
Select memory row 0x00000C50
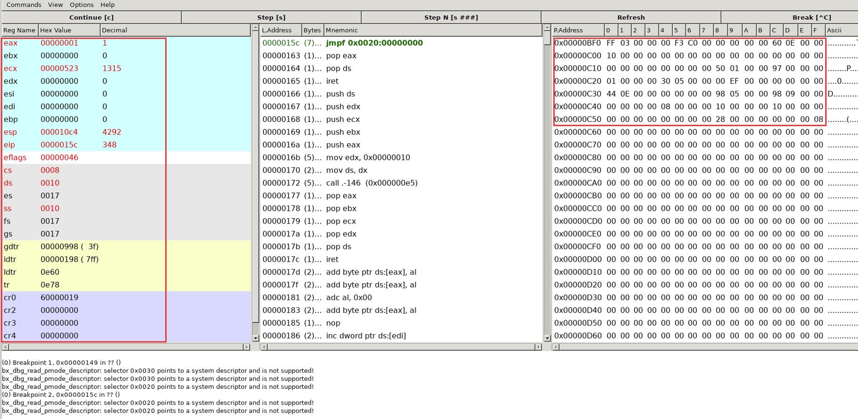pyautogui.click(x=705, y=119)
